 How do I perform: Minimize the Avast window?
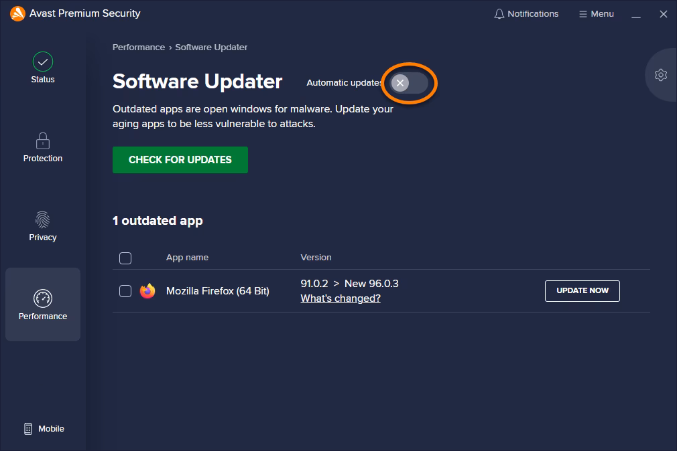tap(636, 14)
